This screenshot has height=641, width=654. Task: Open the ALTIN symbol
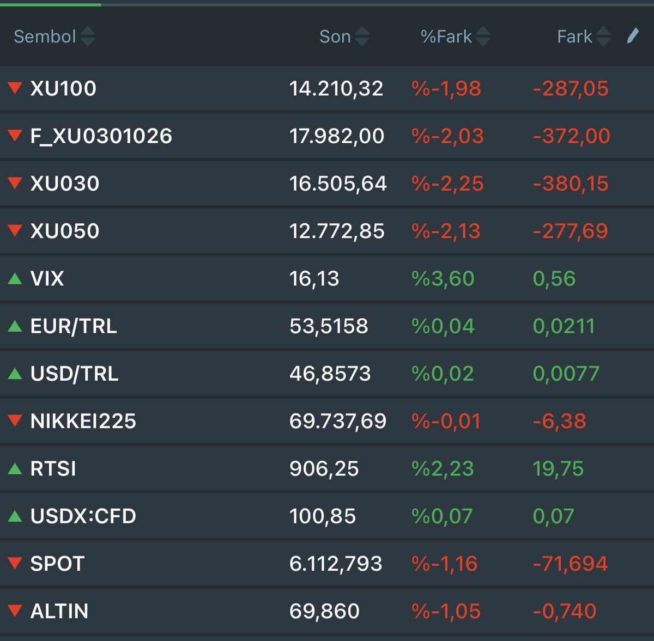(59, 611)
